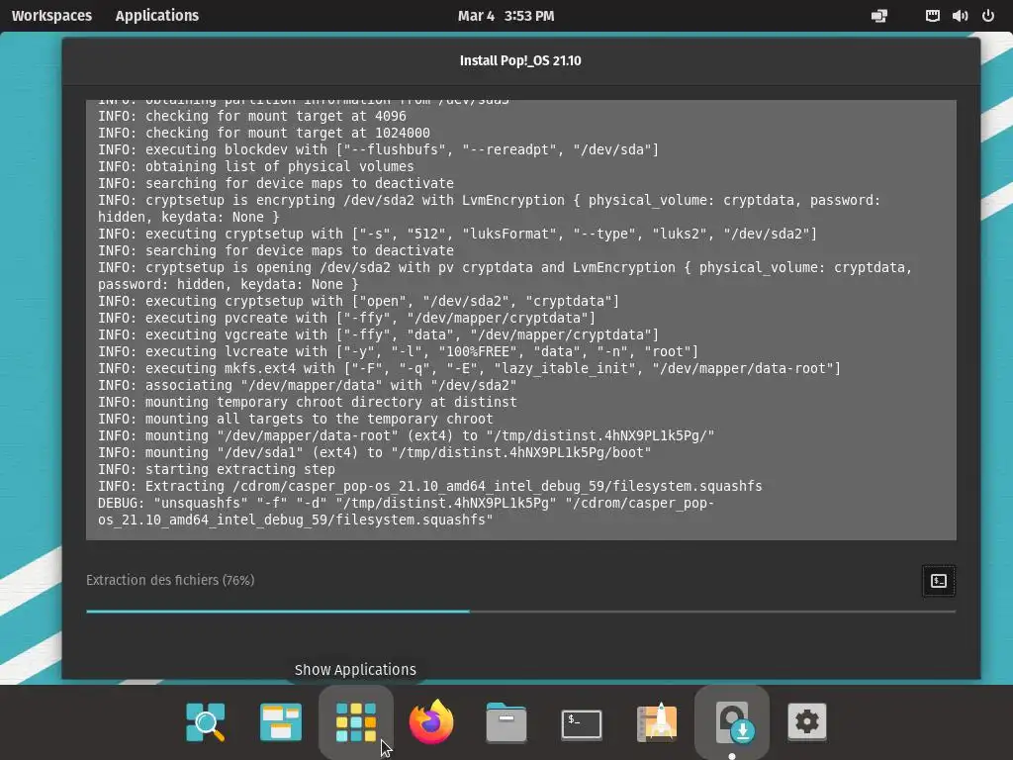Open the clock showing Mar 4 3:53 PM
The width and height of the screenshot is (1013, 760).
[506, 16]
